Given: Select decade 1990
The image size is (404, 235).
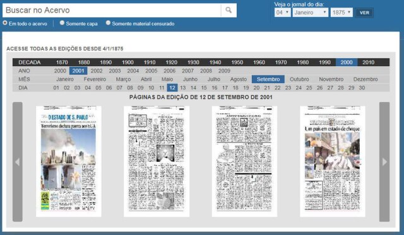Looking at the screenshot, I should coord(324,62).
